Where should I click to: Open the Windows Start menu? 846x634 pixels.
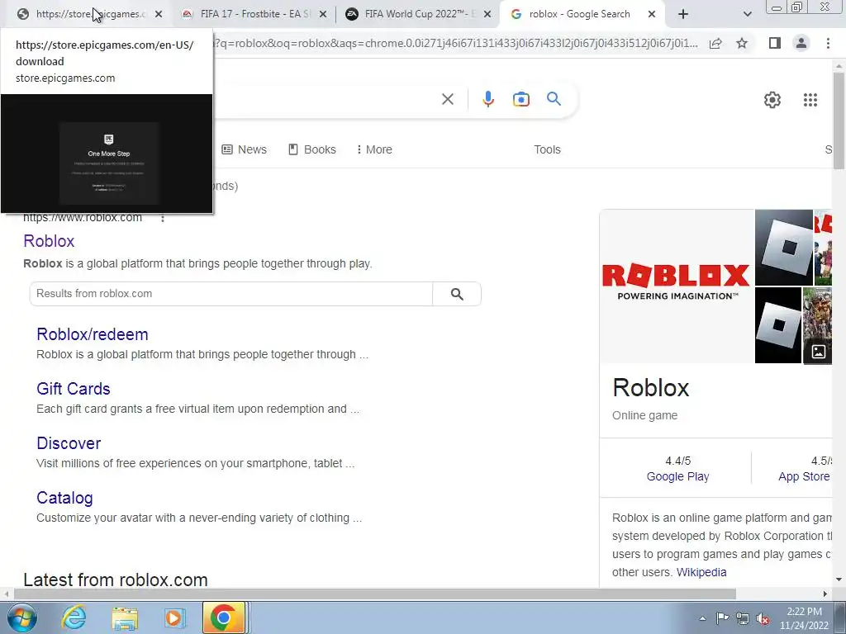[22, 617]
